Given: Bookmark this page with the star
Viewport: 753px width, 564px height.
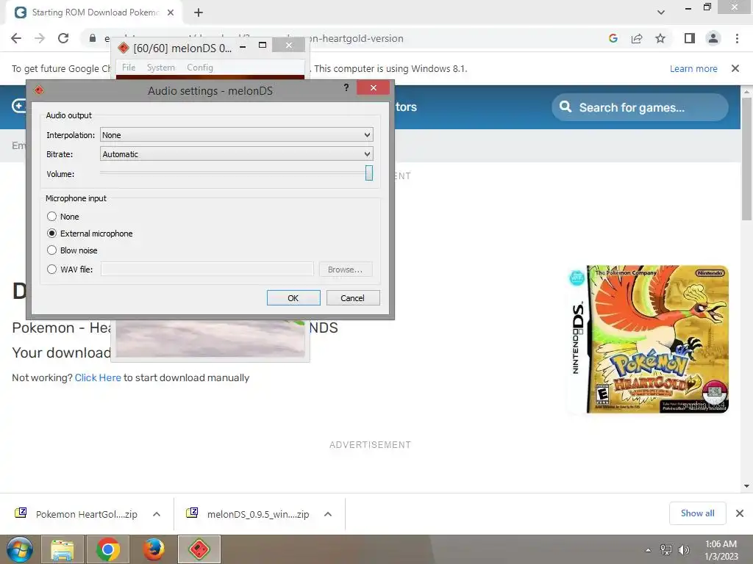Looking at the screenshot, I should click(660, 38).
